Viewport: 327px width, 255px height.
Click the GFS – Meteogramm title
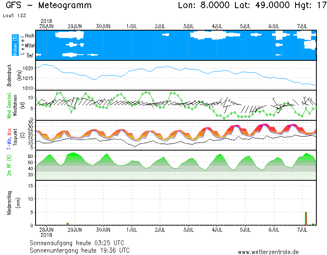(49, 6)
